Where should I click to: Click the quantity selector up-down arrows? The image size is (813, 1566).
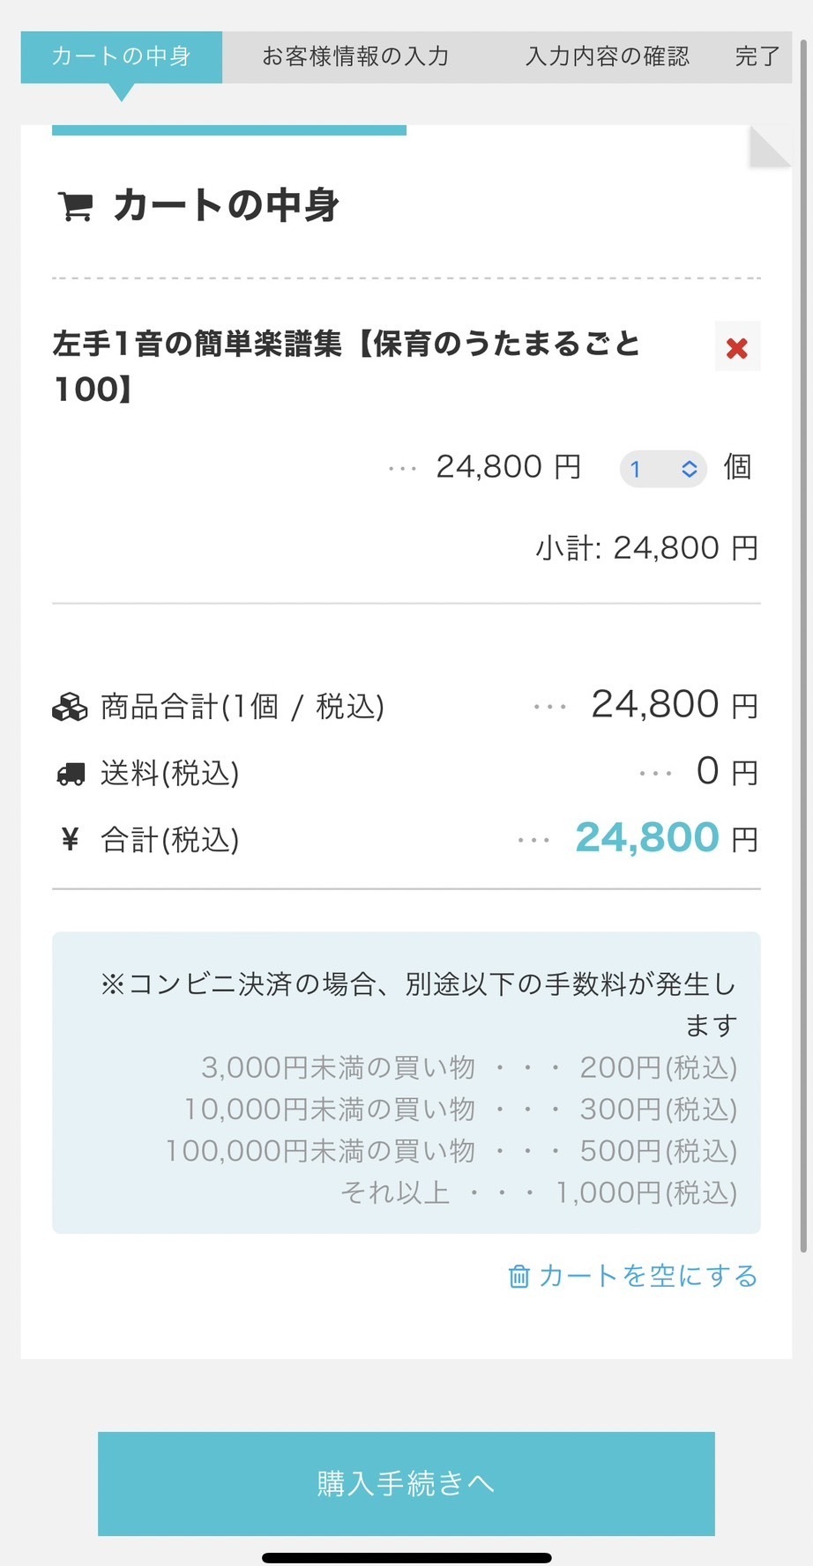click(690, 469)
